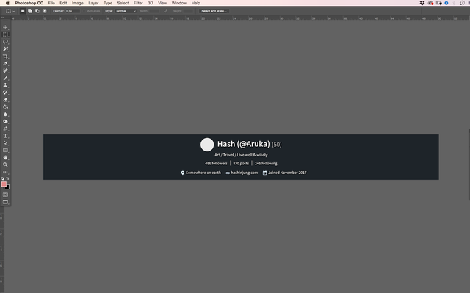The image size is (470, 293).
Task: Open the Edit Toolbar three-dots menu
Action: pos(5,172)
